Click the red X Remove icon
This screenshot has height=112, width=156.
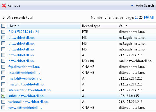tap(4, 6)
